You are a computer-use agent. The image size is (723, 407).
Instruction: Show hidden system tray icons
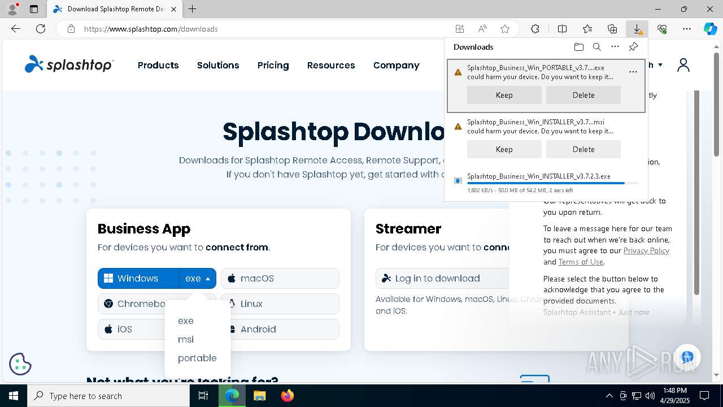click(x=609, y=396)
